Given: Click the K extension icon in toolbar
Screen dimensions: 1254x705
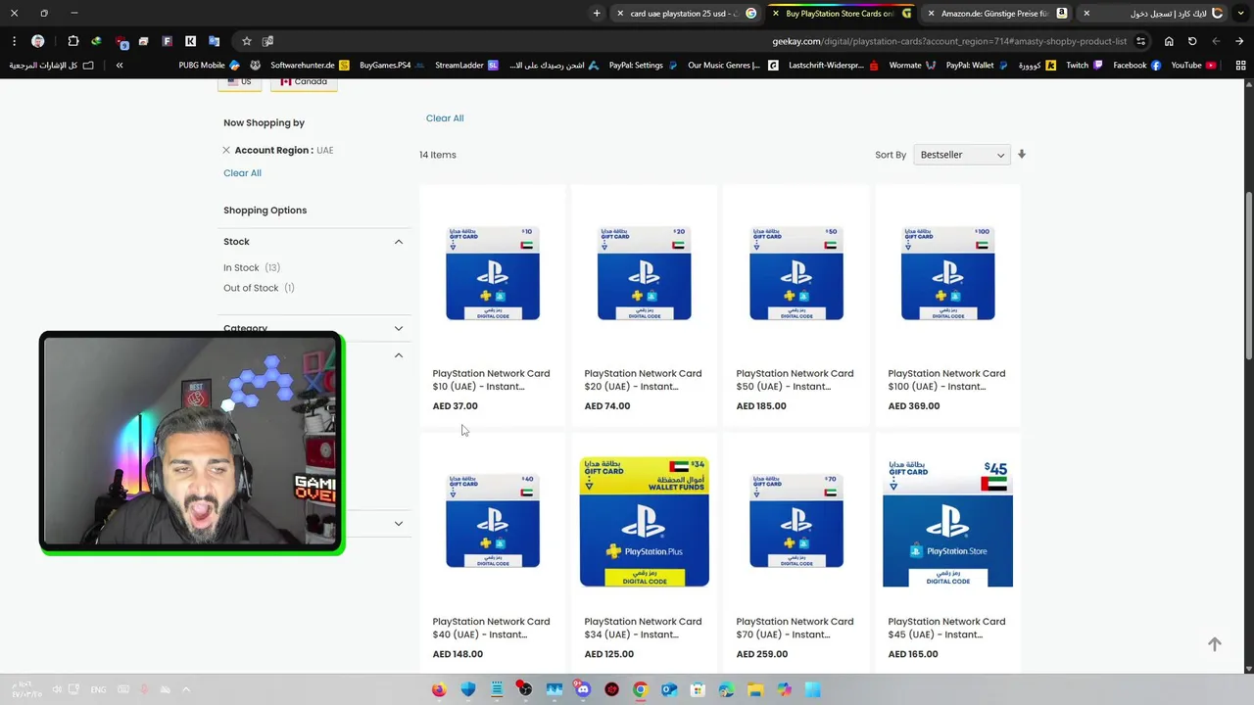Looking at the screenshot, I should [x=190, y=41].
